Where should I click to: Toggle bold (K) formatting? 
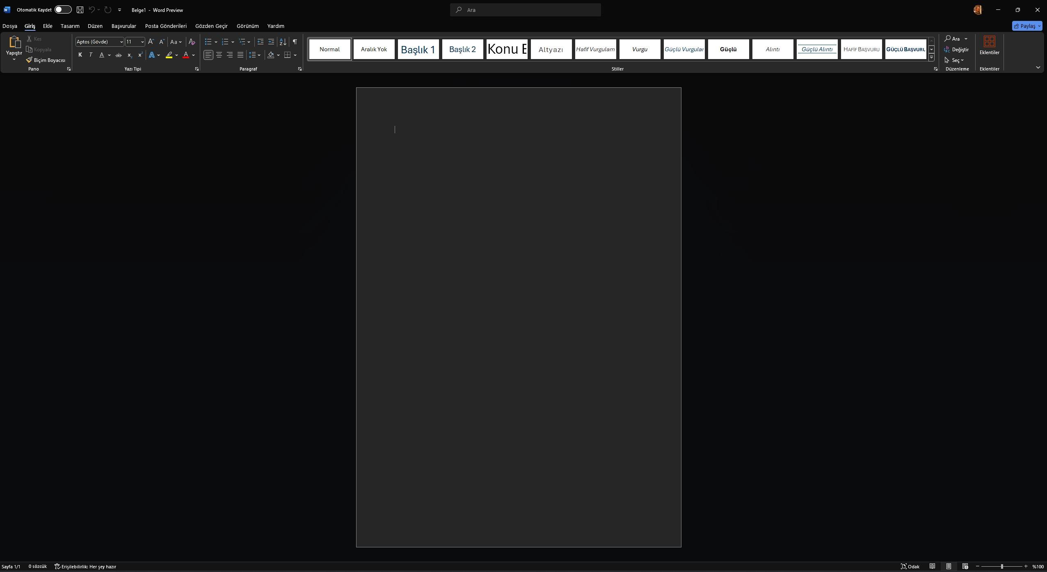pyautogui.click(x=80, y=55)
